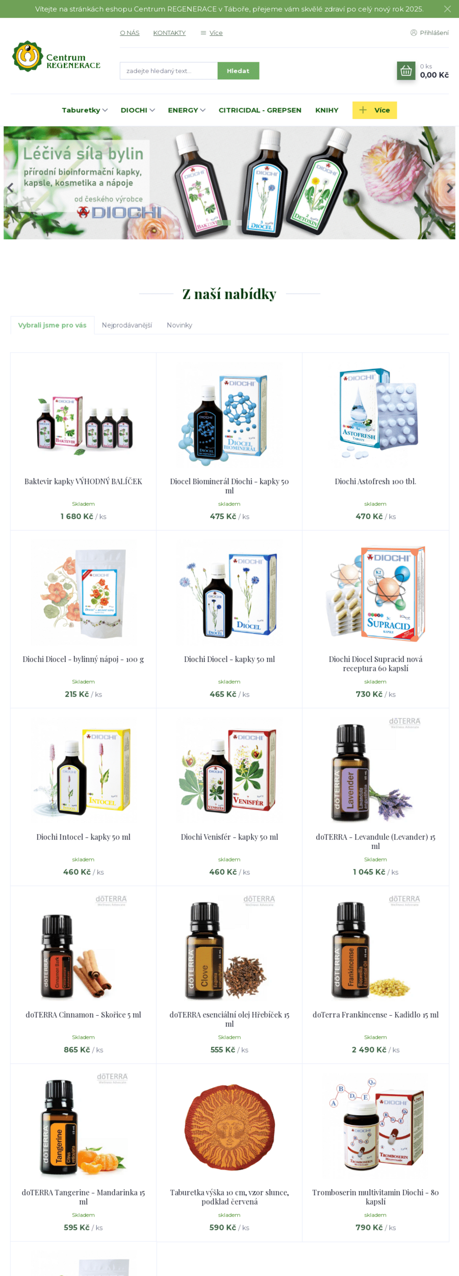The image size is (459, 1276).
Task: Expand the ENERGY category dropdown
Action: 187,110
